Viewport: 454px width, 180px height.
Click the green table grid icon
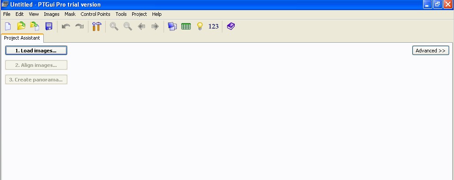click(x=186, y=27)
